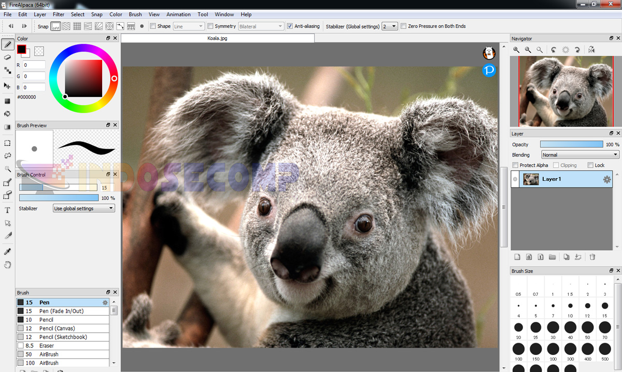
Task: Open the Shape type dropdown (Line)
Action: click(189, 26)
